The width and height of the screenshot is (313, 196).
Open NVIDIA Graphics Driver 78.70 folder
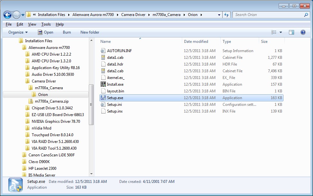pos(53,122)
